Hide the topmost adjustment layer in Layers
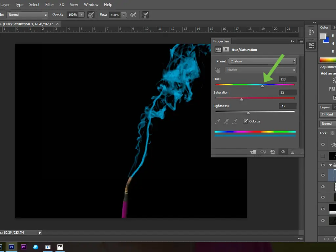The width and height of the screenshot is (336, 252). (323, 144)
